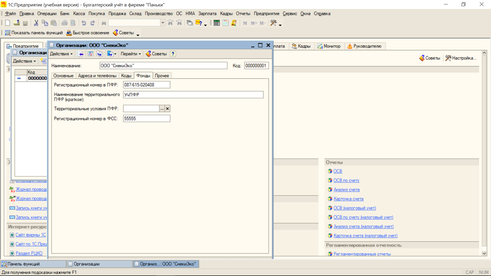Open the Монитор tab in function panel
Viewport: 491px width, 276px height.
[329, 46]
